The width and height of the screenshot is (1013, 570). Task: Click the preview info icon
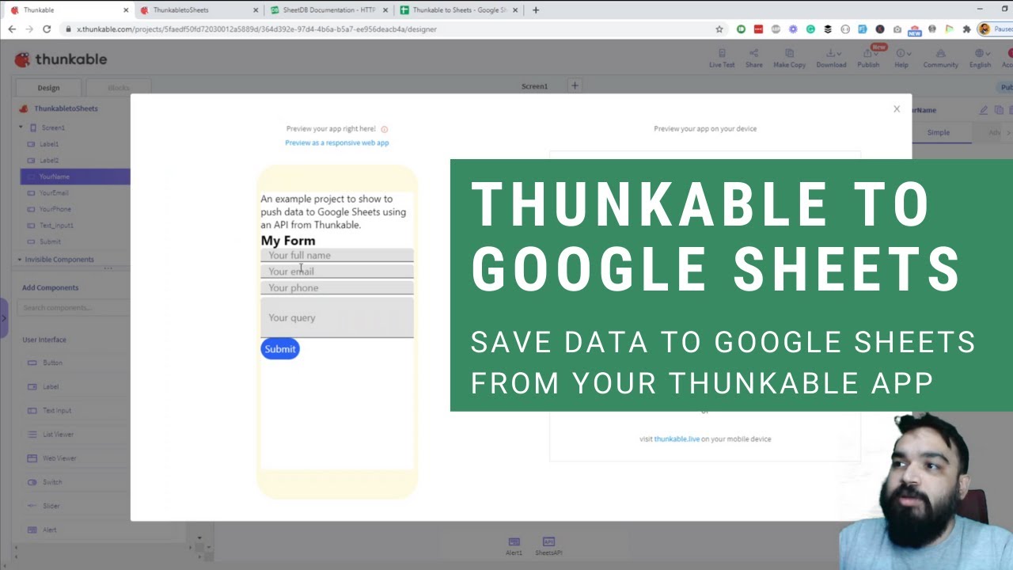tap(385, 129)
